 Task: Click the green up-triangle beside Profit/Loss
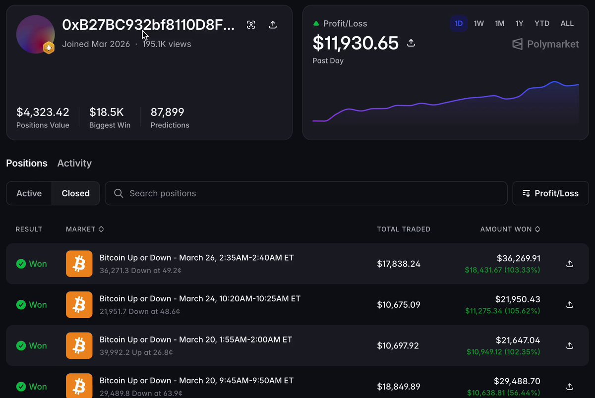tap(316, 23)
